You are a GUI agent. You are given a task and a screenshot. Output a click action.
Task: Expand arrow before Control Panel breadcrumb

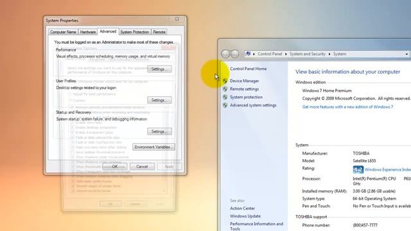click(254, 54)
